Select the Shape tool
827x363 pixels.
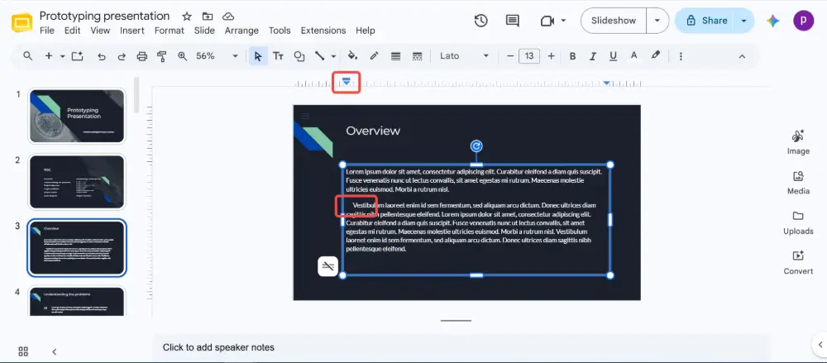click(299, 56)
